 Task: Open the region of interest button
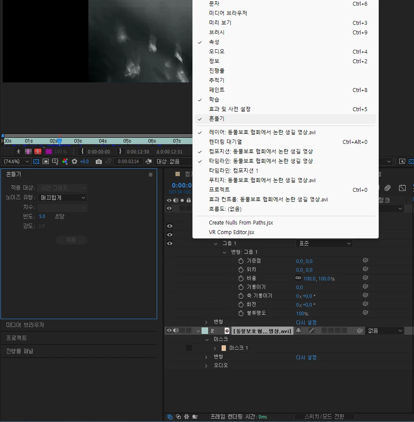55,161
